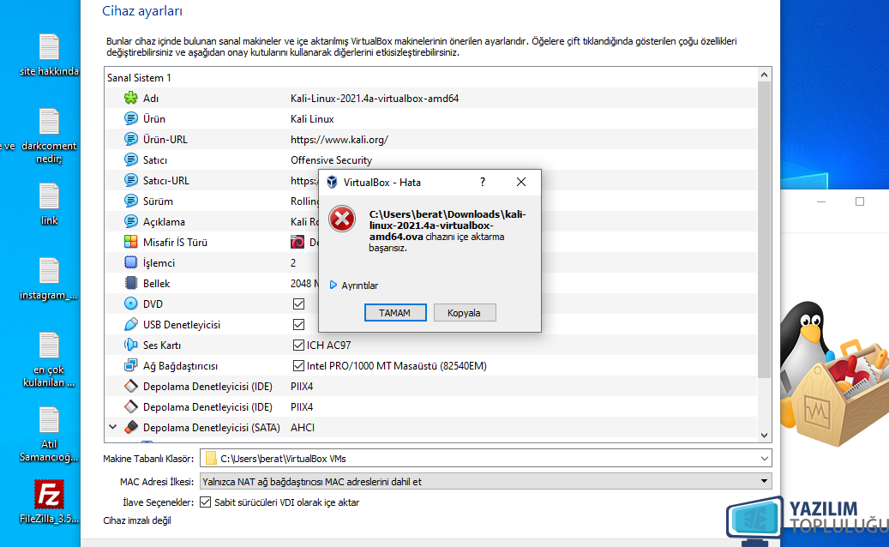Select the Kali-Linux-2021.4a-virtualbox-amd64 name value
This screenshot has width=889, height=547.
click(375, 98)
